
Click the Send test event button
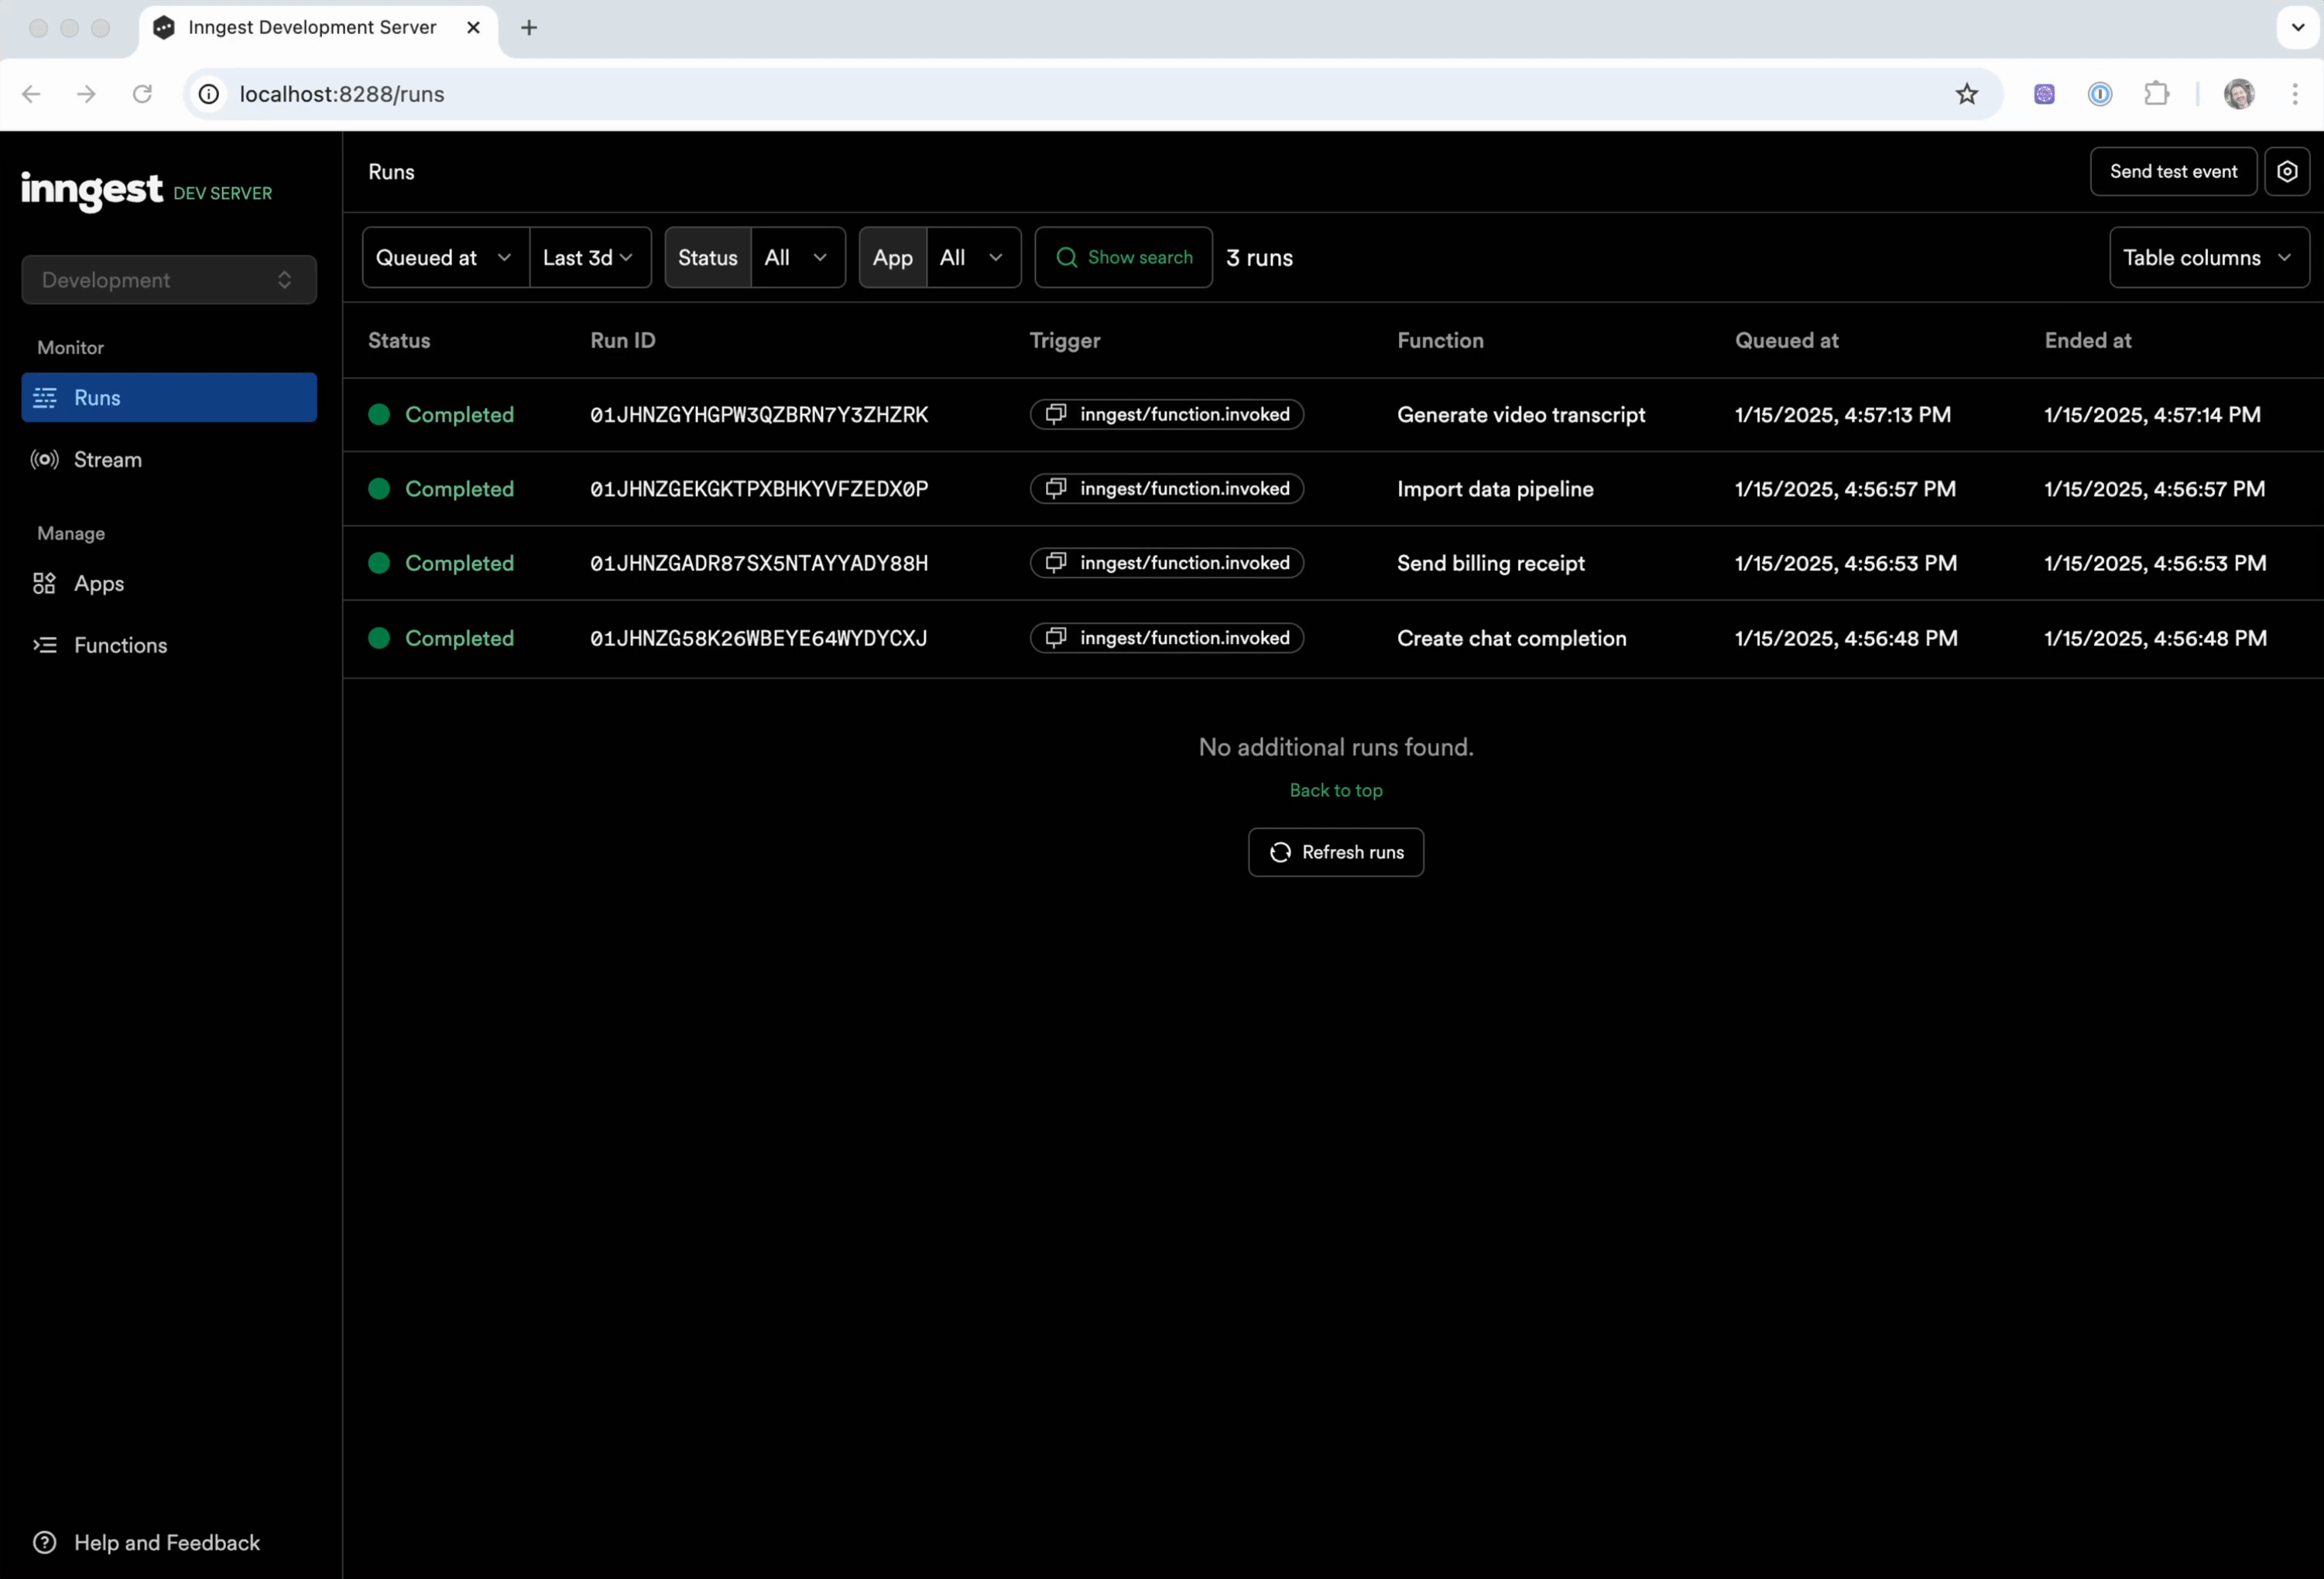(x=2172, y=171)
